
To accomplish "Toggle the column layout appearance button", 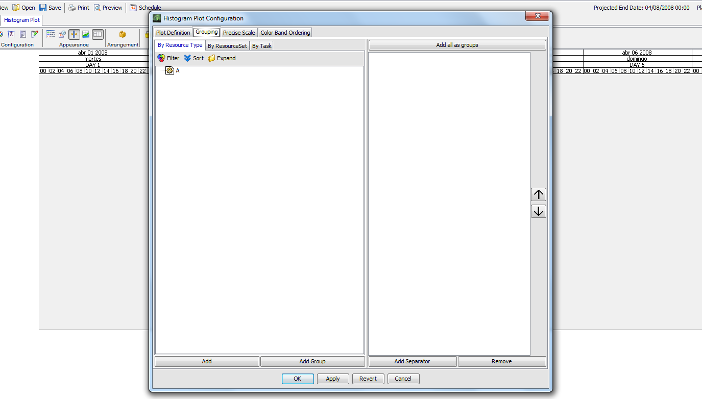I will [x=98, y=34].
